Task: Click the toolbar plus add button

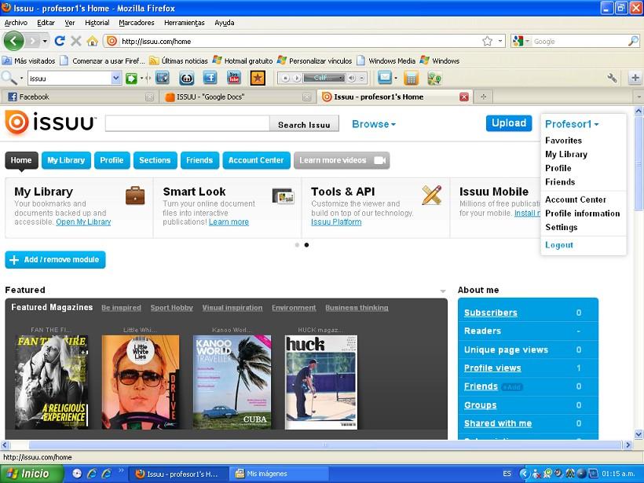Action: pos(635,78)
